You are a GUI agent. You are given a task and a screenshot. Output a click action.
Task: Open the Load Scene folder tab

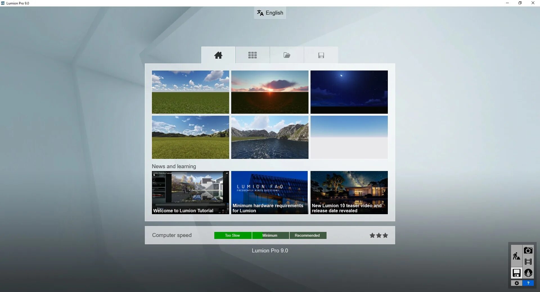pyautogui.click(x=287, y=55)
